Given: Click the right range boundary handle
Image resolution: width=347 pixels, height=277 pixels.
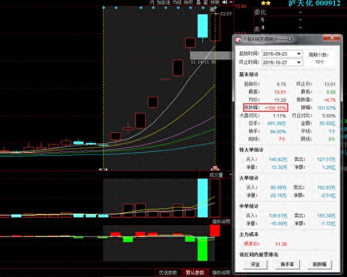Looking at the screenshot, I should 215,169.
